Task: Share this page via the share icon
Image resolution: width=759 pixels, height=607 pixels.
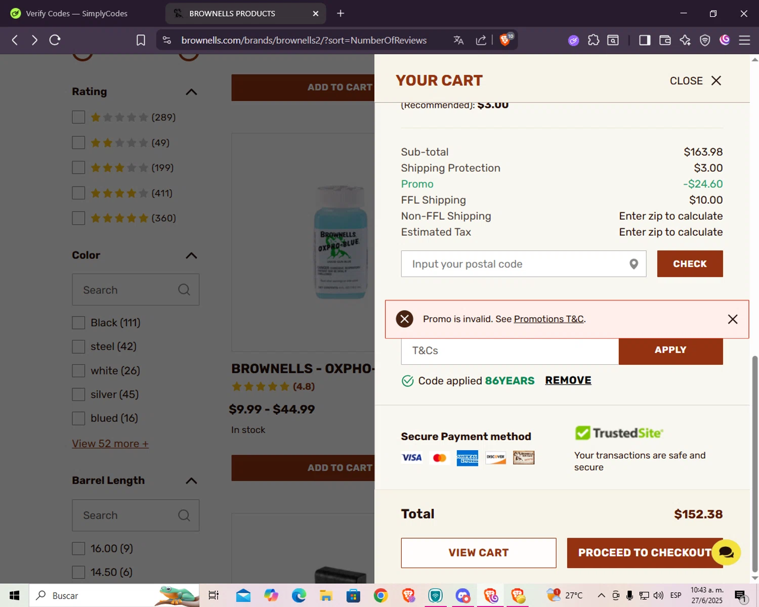Action: pos(481,40)
